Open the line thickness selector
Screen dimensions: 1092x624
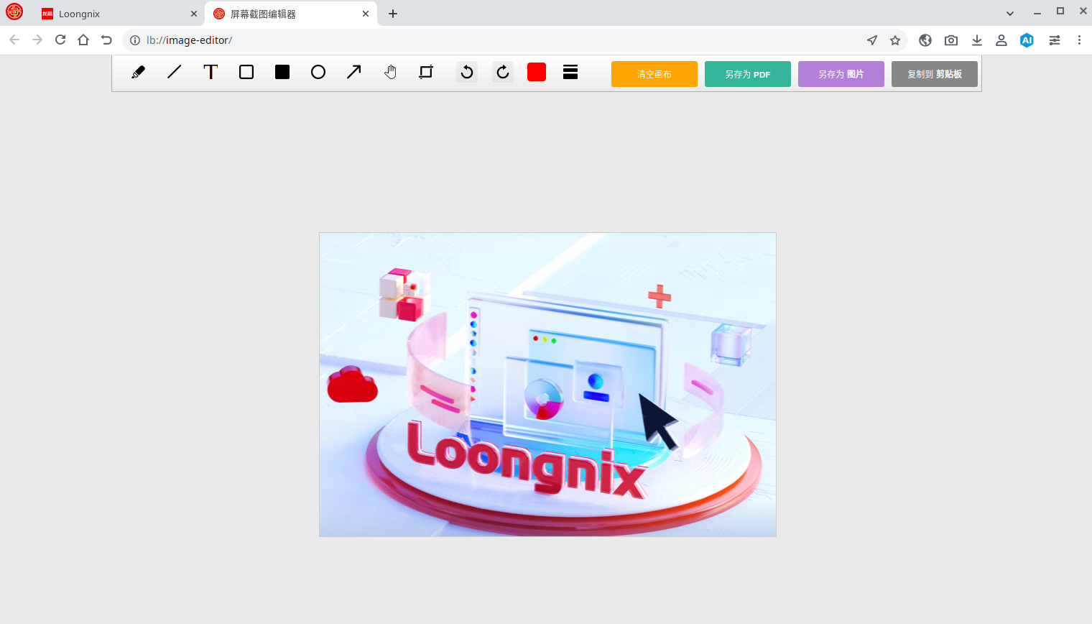[x=570, y=72]
